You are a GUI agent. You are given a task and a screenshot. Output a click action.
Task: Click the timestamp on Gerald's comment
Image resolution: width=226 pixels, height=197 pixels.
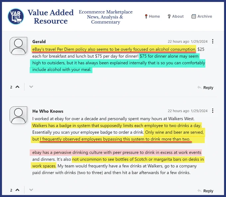pyautogui.click(x=187, y=41)
